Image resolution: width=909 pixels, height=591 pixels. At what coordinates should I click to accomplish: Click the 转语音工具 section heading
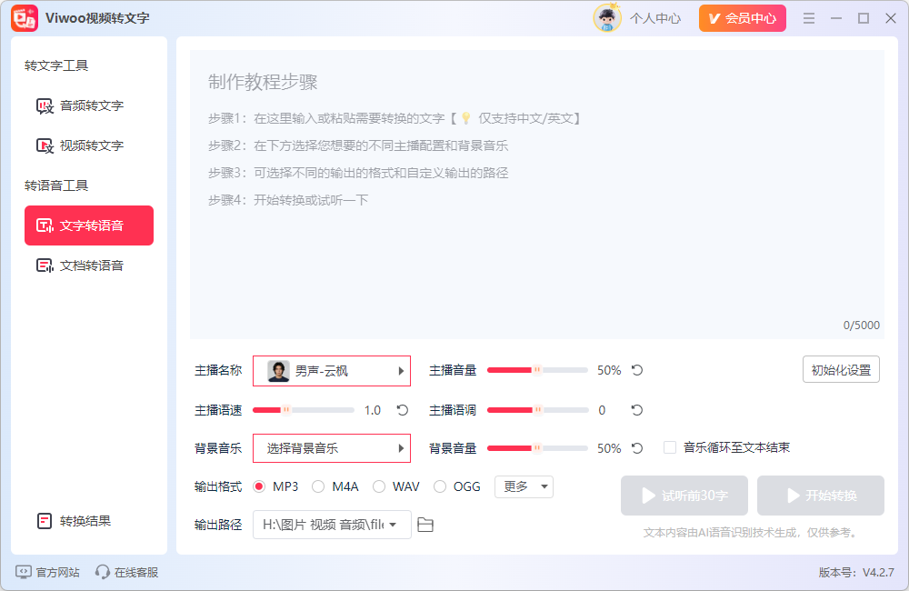pyautogui.click(x=56, y=185)
